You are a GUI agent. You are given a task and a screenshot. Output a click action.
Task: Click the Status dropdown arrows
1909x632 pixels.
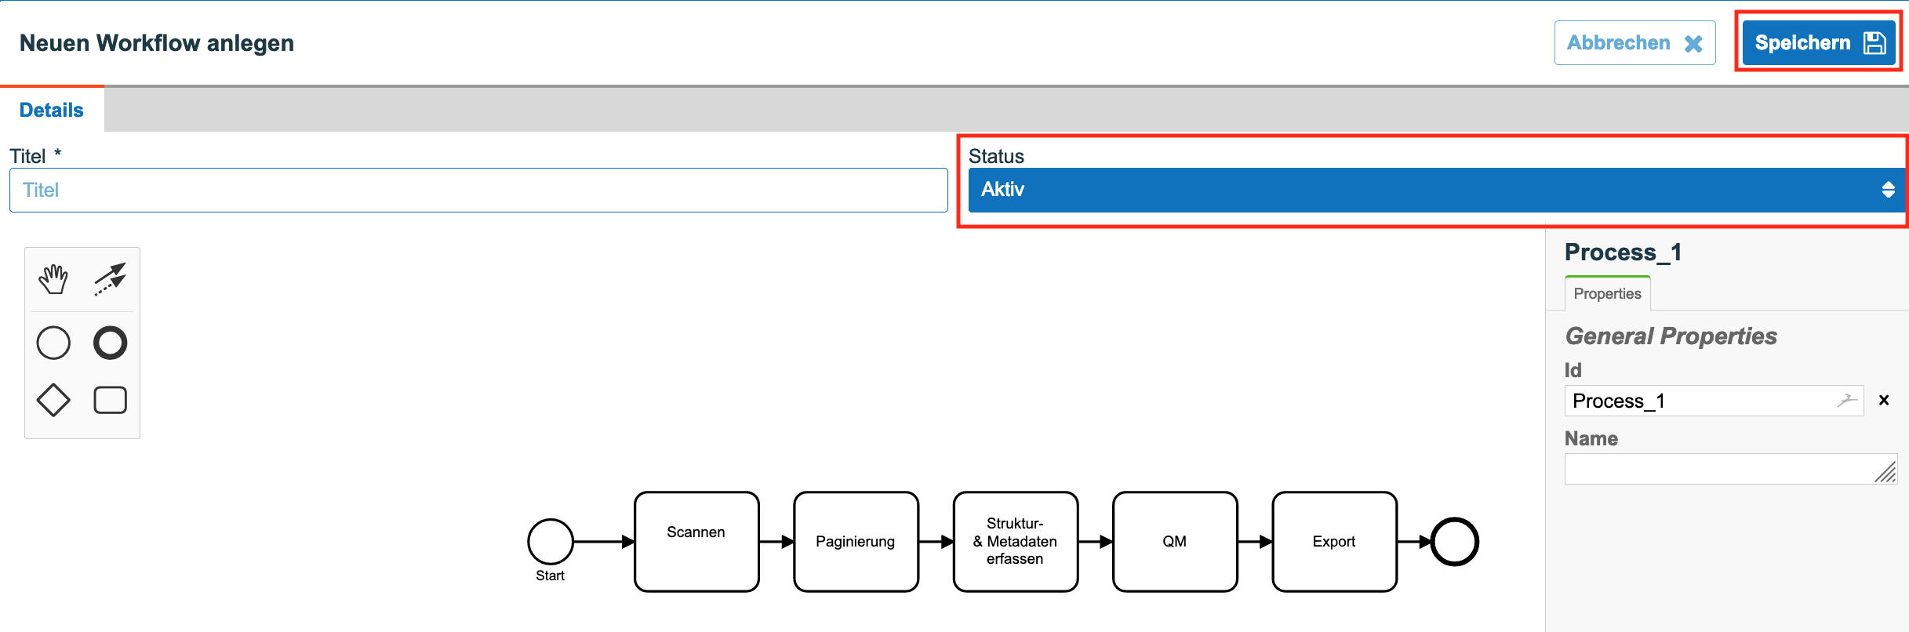(1888, 190)
